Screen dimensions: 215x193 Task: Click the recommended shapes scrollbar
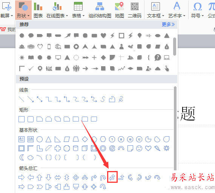[175, 47]
